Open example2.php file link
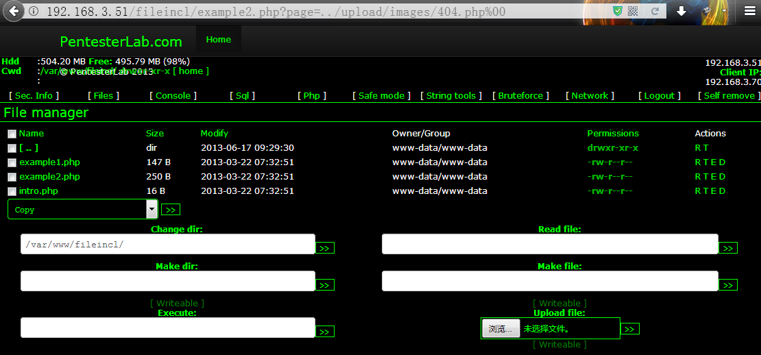Viewport: 761px width, 355px height. pyautogui.click(x=49, y=177)
